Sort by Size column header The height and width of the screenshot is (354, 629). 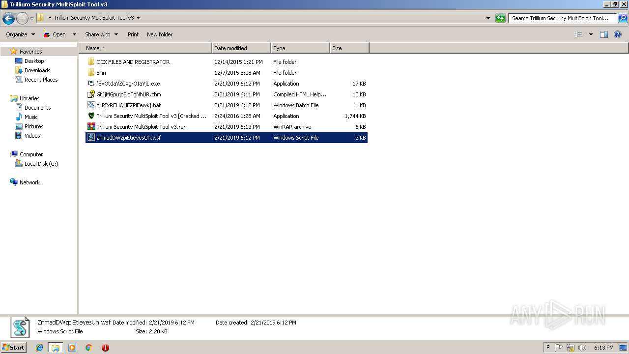[x=349, y=48]
